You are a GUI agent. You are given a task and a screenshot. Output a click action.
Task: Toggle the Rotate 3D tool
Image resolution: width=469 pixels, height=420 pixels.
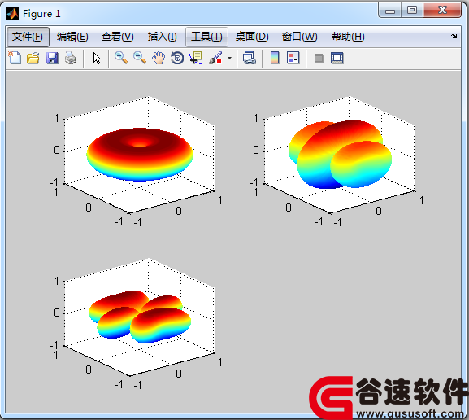click(x=177, y=58)
